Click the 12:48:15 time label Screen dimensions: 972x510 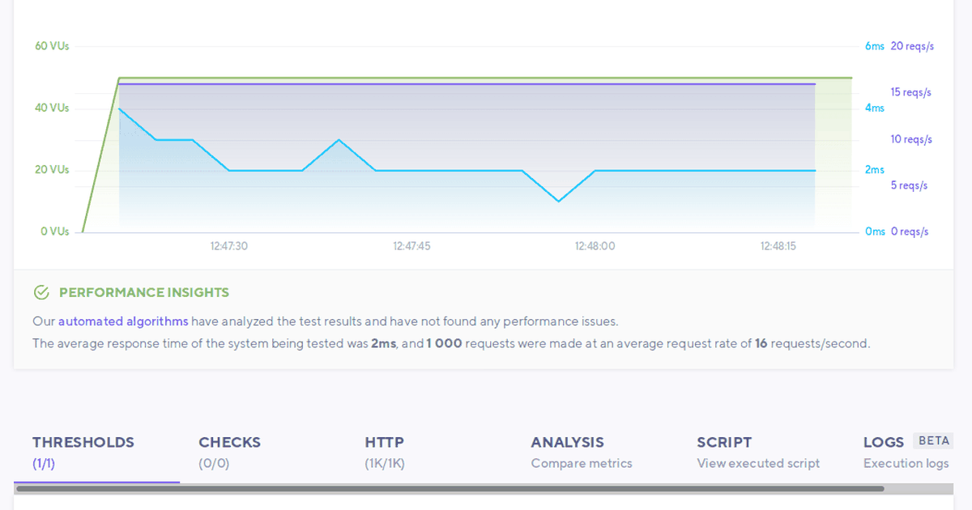(x=778, y=246)
